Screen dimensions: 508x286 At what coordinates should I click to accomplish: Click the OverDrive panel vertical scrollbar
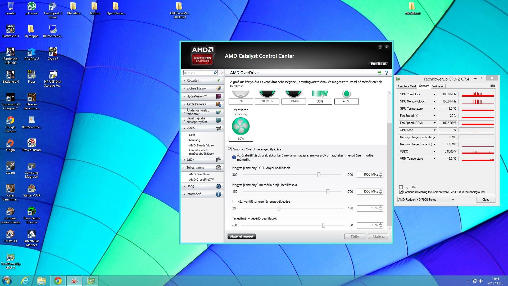(389, 174)
